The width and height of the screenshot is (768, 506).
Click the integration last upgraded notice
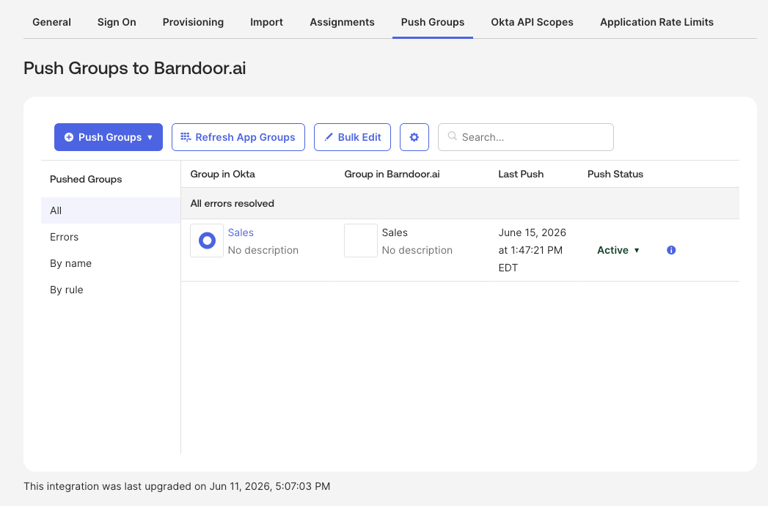[177, 486]
